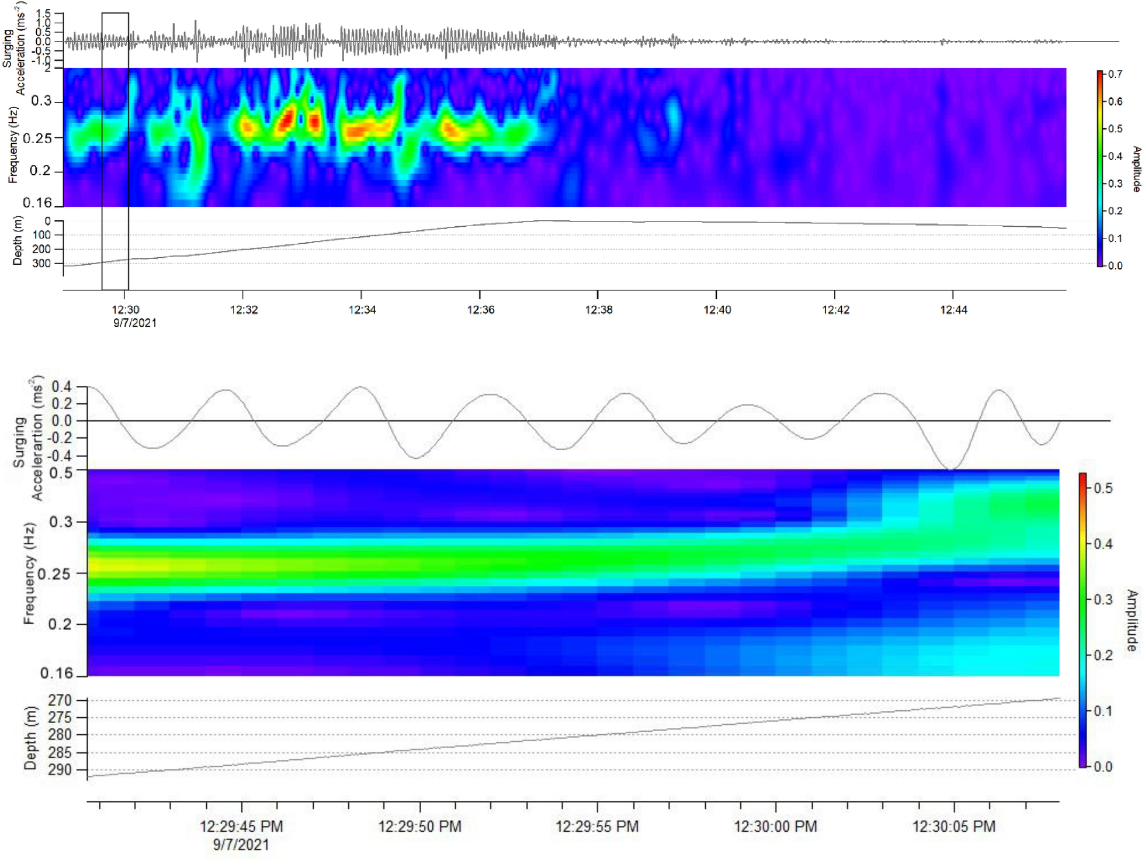The width and height of the screenshot is (1145, 861).
Task: Click the 12:42 time axis label
Action: (836, 310)
